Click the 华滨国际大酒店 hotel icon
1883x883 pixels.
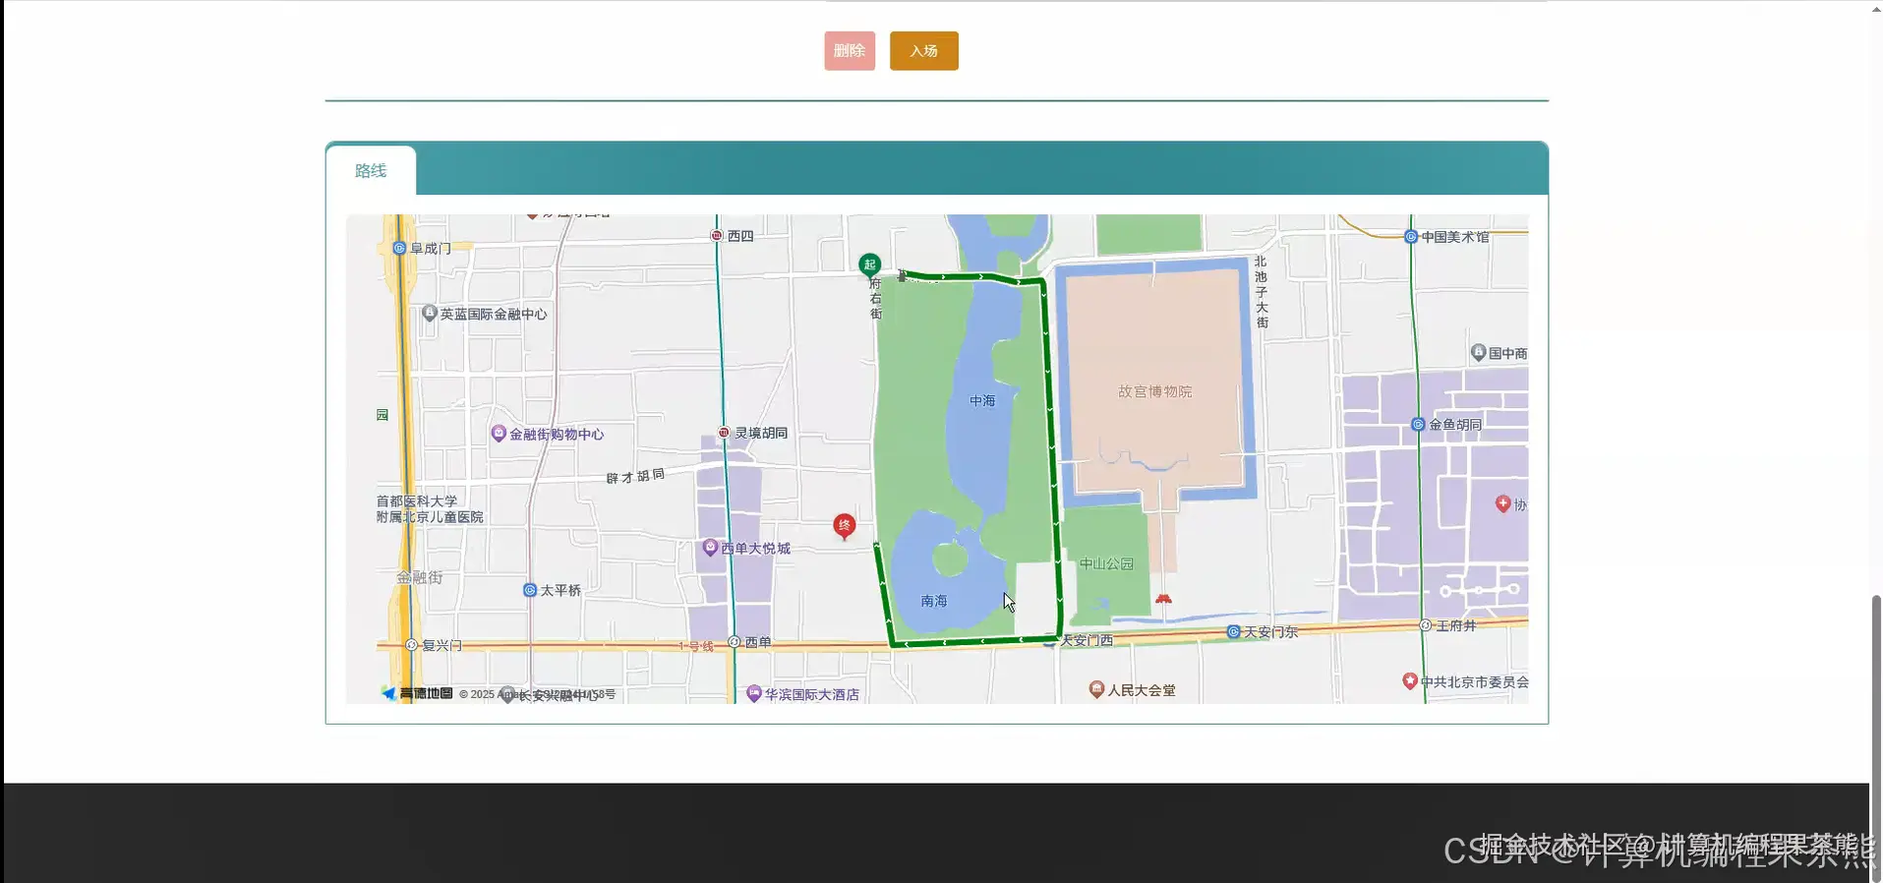click(754, 693)
